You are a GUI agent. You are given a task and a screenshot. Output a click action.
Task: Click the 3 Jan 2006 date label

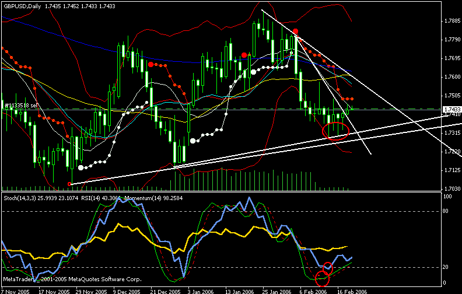202,292
